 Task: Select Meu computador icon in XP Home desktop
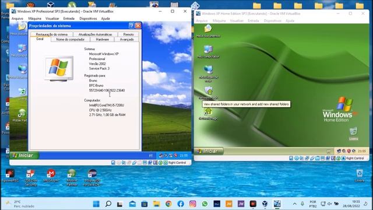tap(208, 51)
